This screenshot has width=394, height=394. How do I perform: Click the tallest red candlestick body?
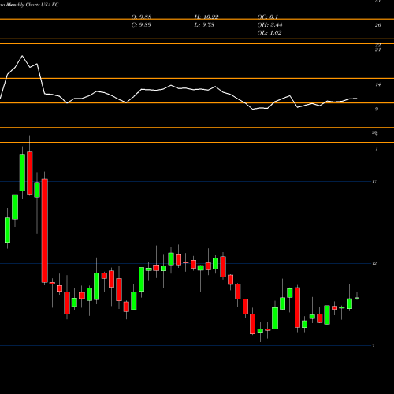45,231
